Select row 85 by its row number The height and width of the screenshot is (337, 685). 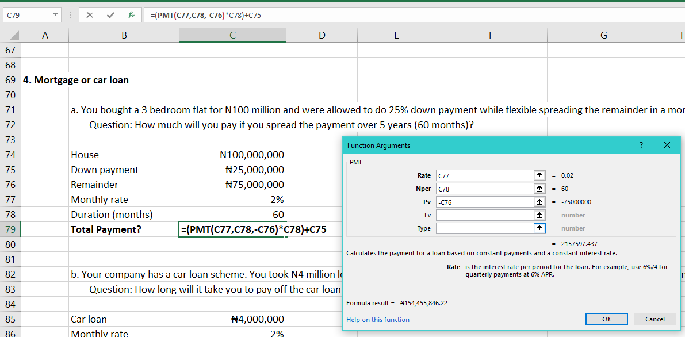[x=10, y=319]
